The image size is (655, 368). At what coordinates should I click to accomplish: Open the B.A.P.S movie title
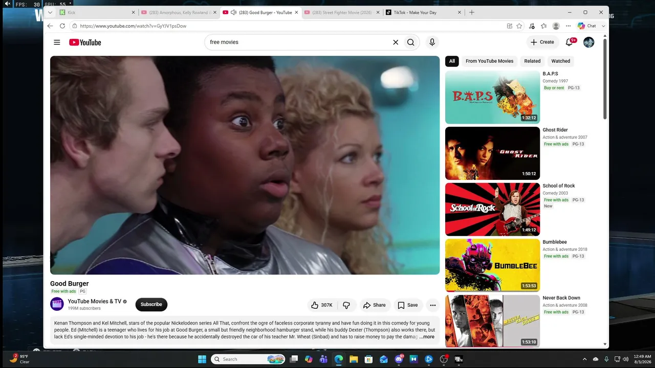550,74
